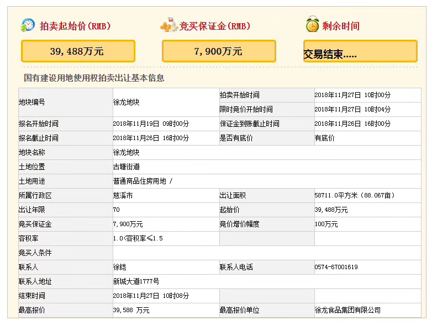Click the alarm clock icon beside 剩余时间

click(312, 25)
